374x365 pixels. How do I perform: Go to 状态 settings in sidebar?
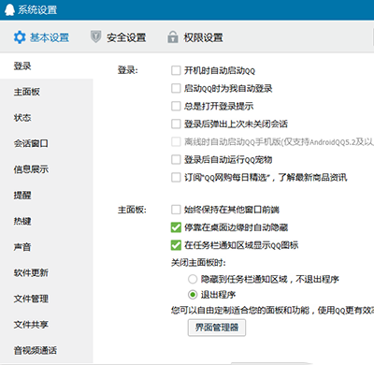47,118
